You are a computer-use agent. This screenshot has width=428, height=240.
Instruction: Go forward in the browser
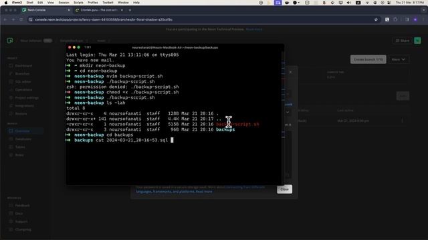[13, 19]
